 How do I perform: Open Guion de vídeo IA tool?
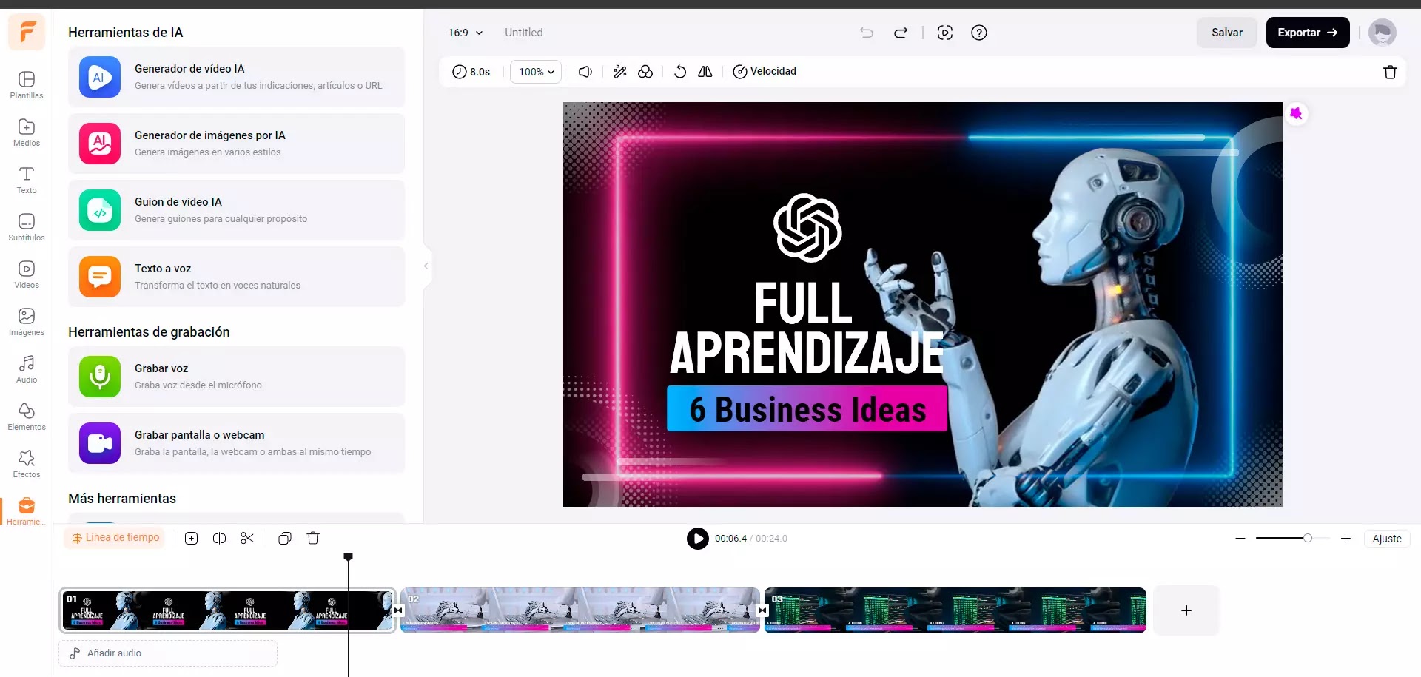237,210
